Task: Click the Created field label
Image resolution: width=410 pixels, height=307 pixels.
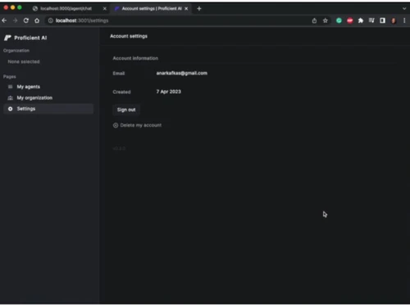Action: pos(121,92)
